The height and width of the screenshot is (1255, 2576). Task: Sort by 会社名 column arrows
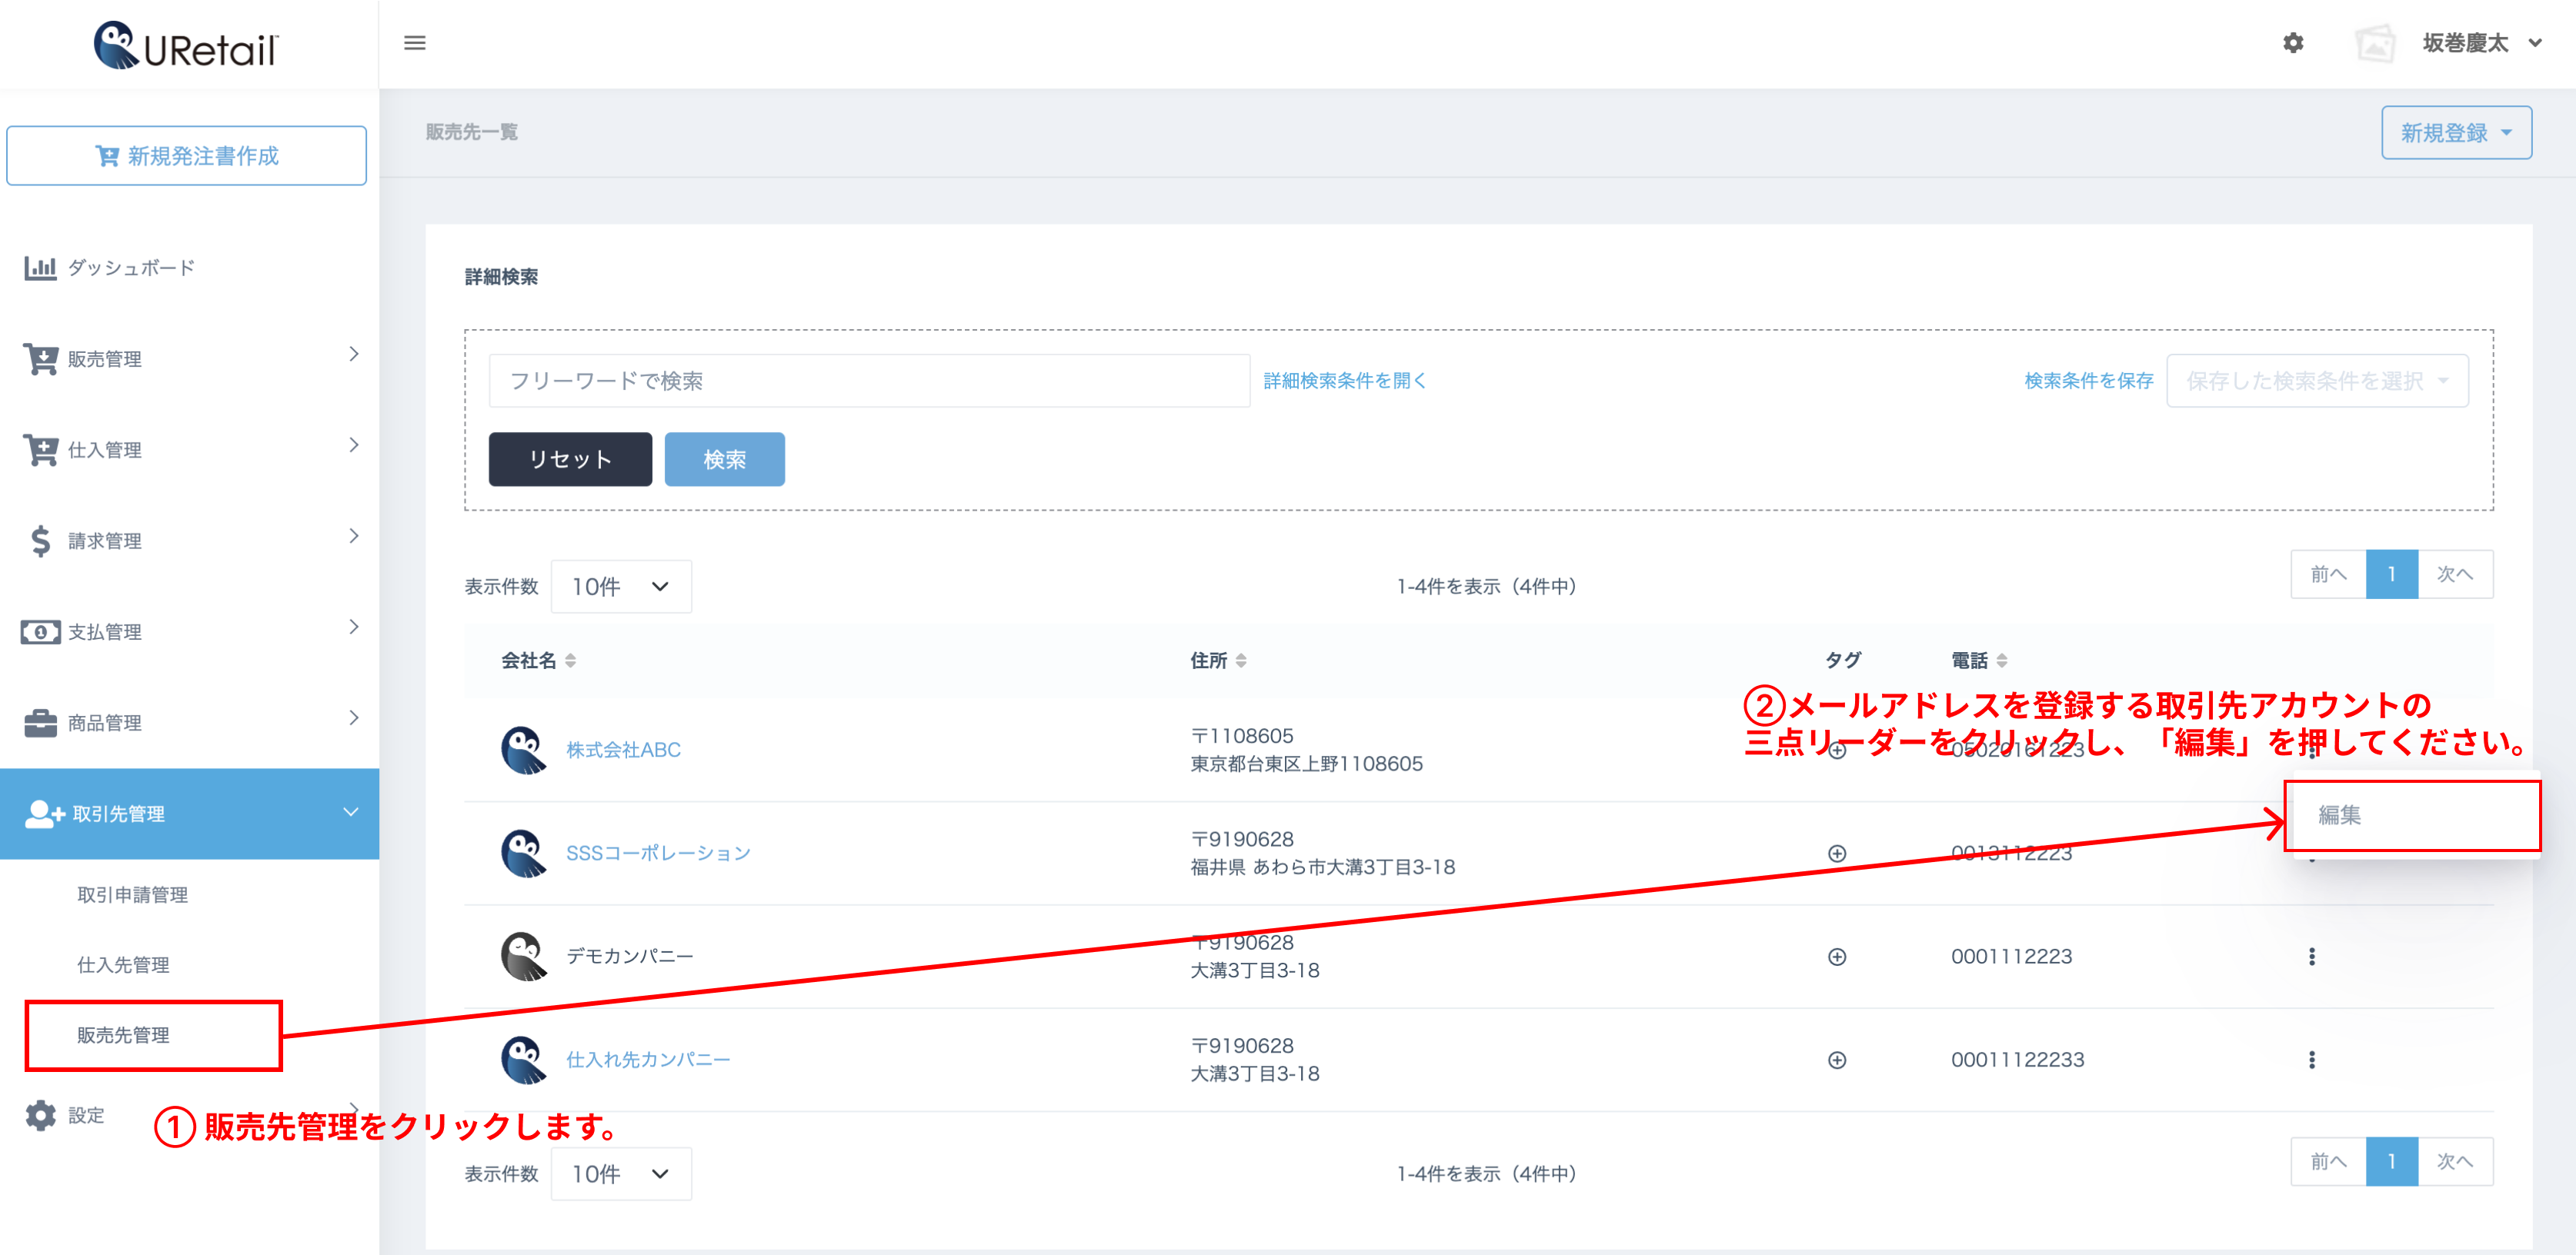(570, 661)
